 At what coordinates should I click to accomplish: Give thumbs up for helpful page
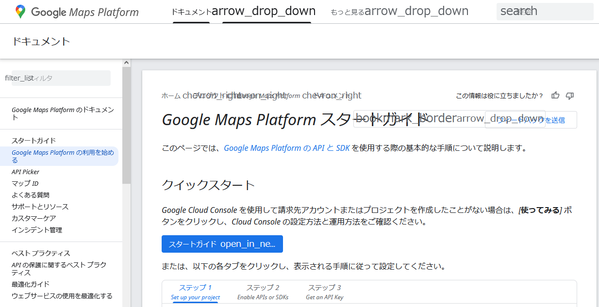555,96
